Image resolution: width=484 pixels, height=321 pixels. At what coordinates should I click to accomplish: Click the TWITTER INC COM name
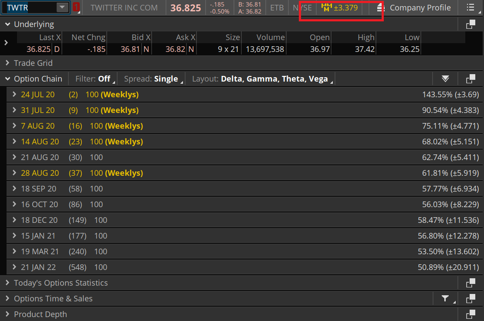pos(124,8)
